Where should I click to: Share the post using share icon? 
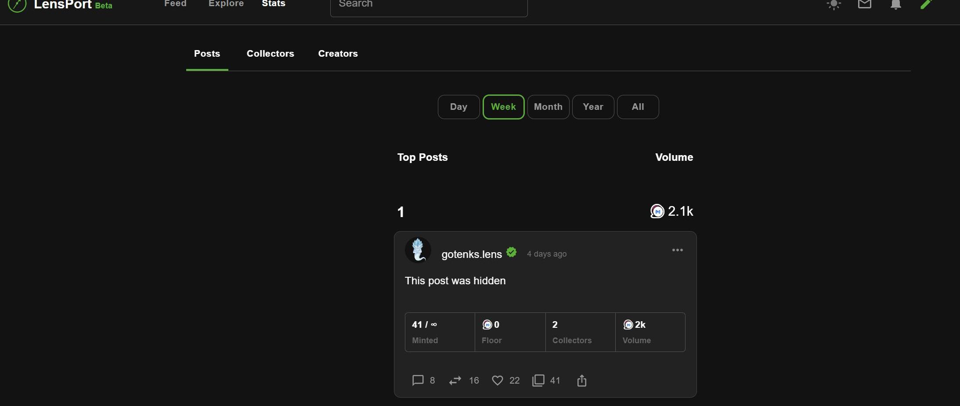click(581, 380)
